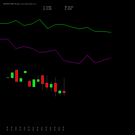The width and height of the screenshot is (135, 135).
Task: Click the 27 Jul date label
Action: (50, 129)
